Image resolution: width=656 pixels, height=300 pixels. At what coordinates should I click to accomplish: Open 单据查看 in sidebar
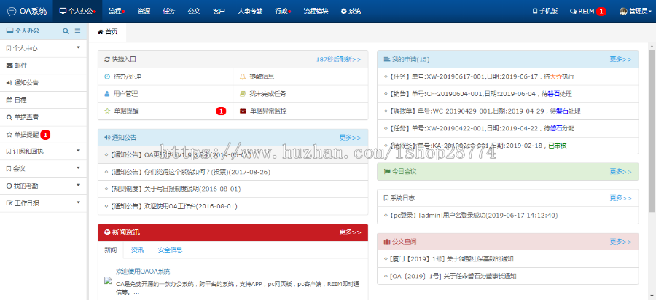44,117
